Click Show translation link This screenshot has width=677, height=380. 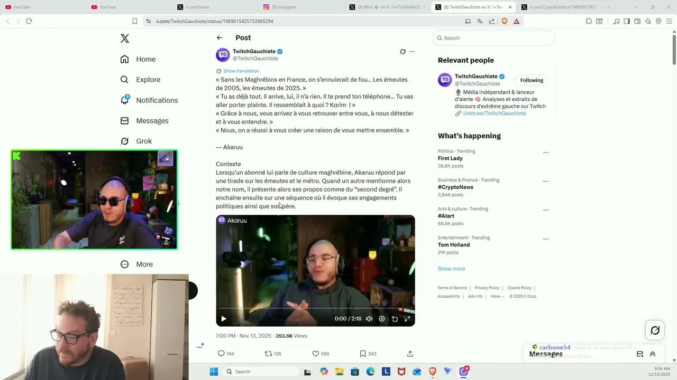click(241, 71)
